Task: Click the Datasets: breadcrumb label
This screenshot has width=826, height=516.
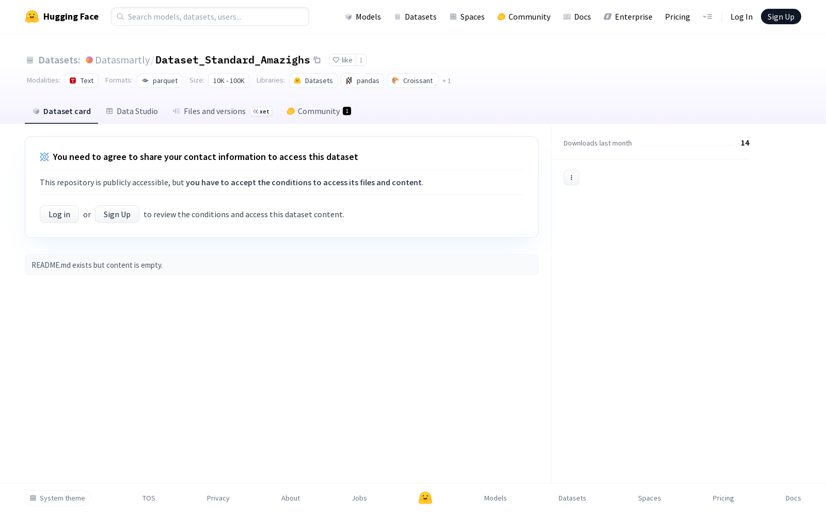Action: coord(59,60)
